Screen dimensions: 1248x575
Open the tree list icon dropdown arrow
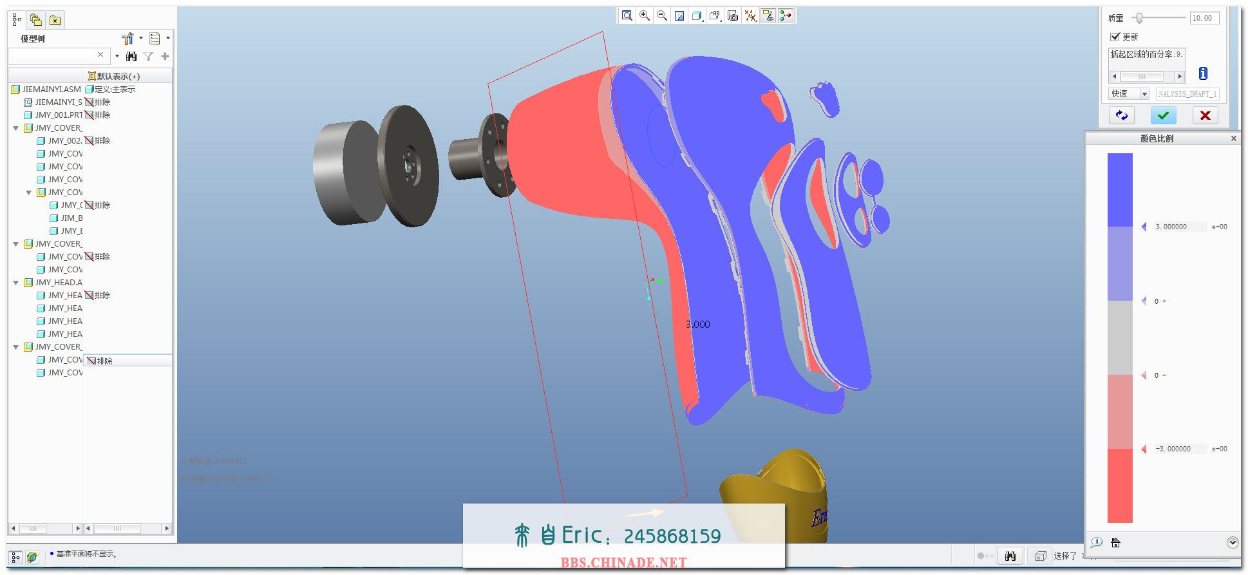coord(168,38)
